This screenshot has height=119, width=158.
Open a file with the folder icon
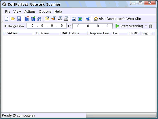(13, 19)
